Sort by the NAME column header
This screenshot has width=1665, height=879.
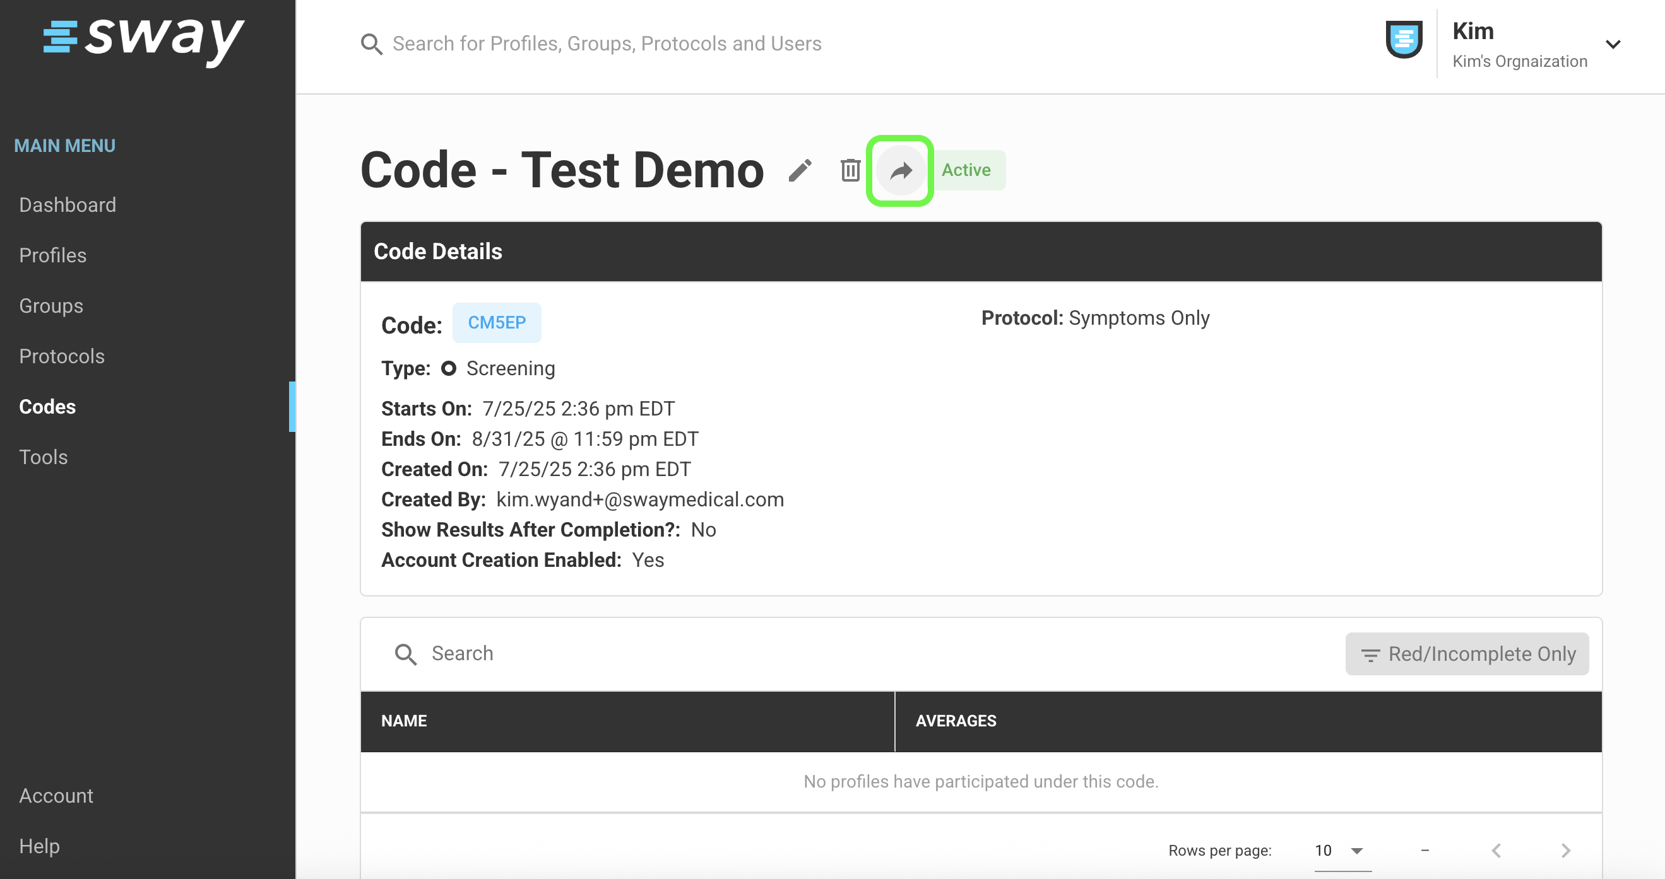[404, 721]
